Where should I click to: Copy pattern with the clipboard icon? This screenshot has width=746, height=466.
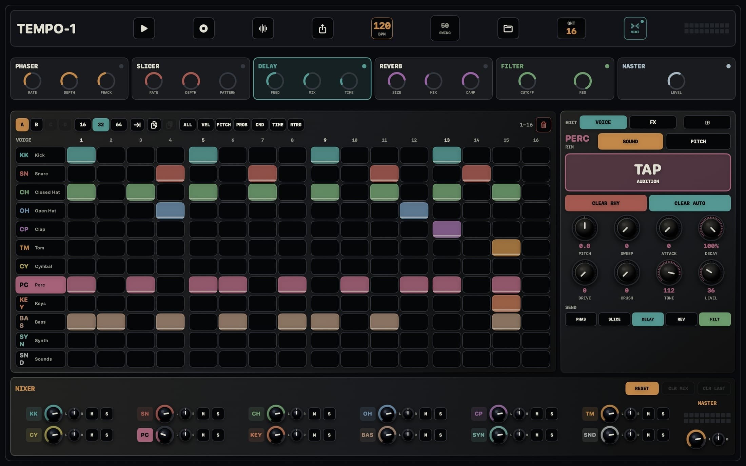click(x=154, y=125)
